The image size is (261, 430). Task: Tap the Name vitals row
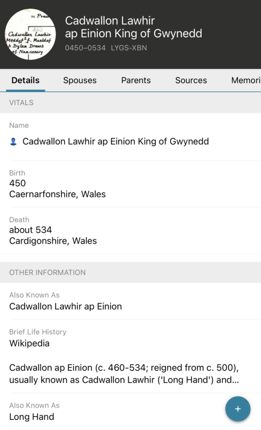point(115,142)
